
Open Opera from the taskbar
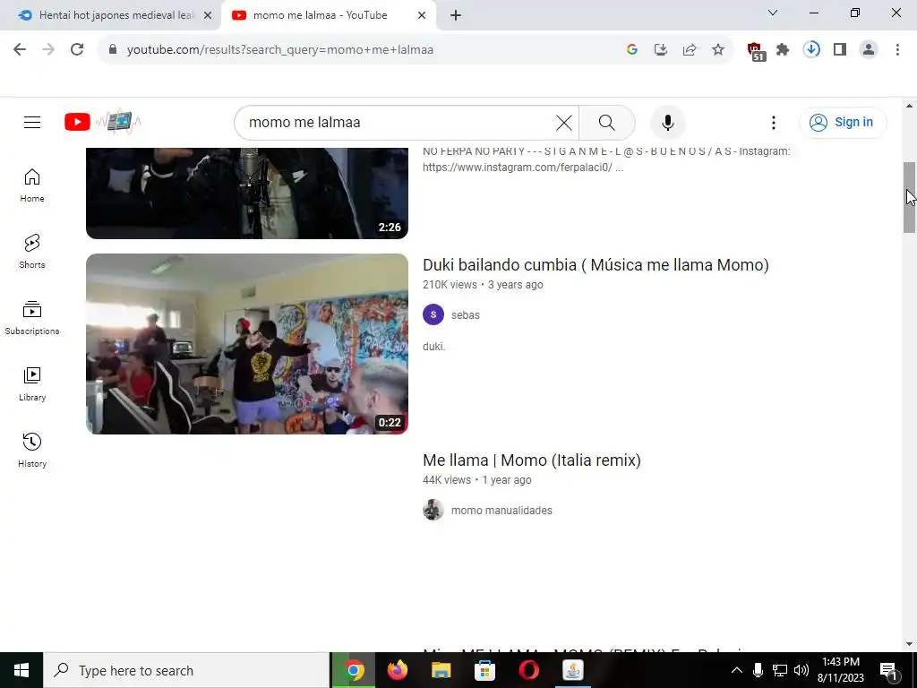528,670
